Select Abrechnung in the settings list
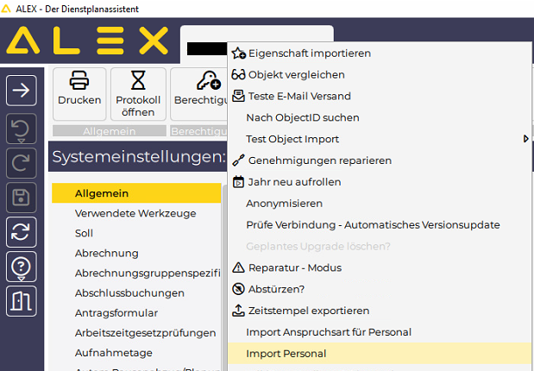 106,253
